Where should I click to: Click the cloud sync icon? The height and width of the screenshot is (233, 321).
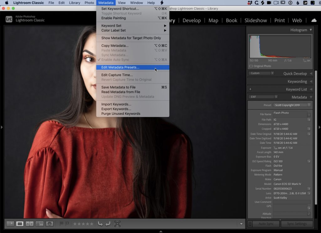(313, 20)
